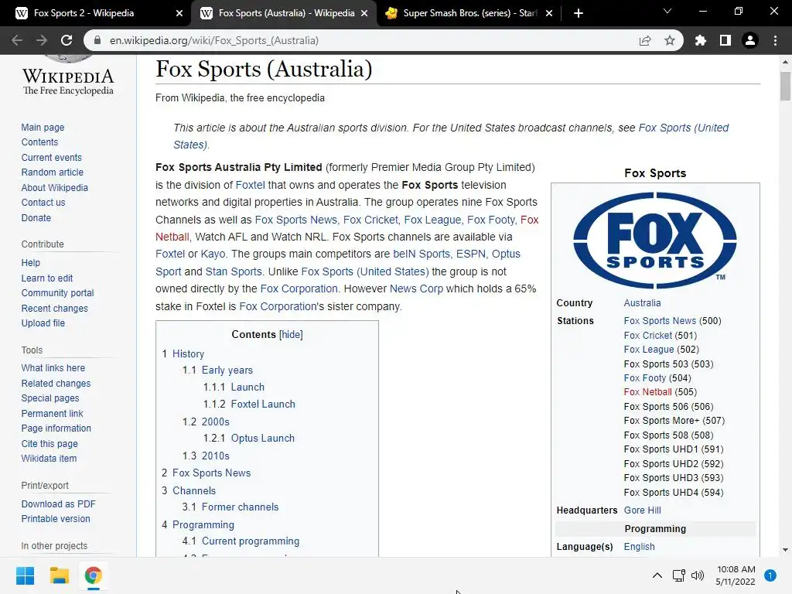Screen dimensions: 792x594
Task: Open File Explorer from the taskbar
Action: tap(59, 575)
